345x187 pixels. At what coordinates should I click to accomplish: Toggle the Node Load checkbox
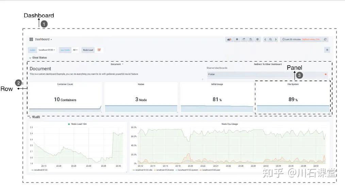tap(99, 50)
